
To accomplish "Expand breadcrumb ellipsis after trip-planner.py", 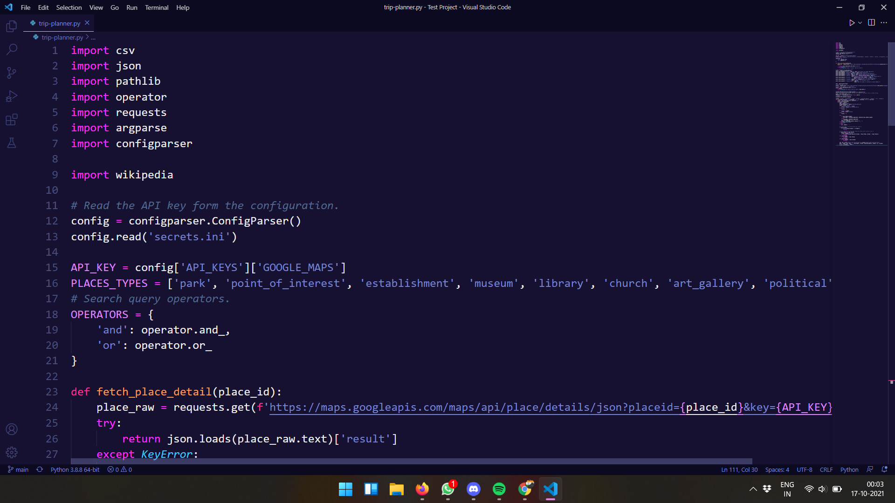I will [93, 37].
